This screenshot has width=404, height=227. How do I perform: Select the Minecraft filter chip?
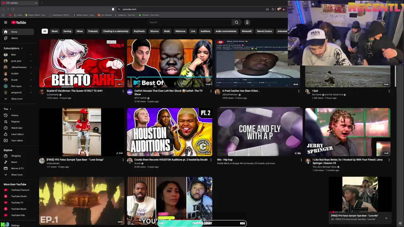pos(247,31)
